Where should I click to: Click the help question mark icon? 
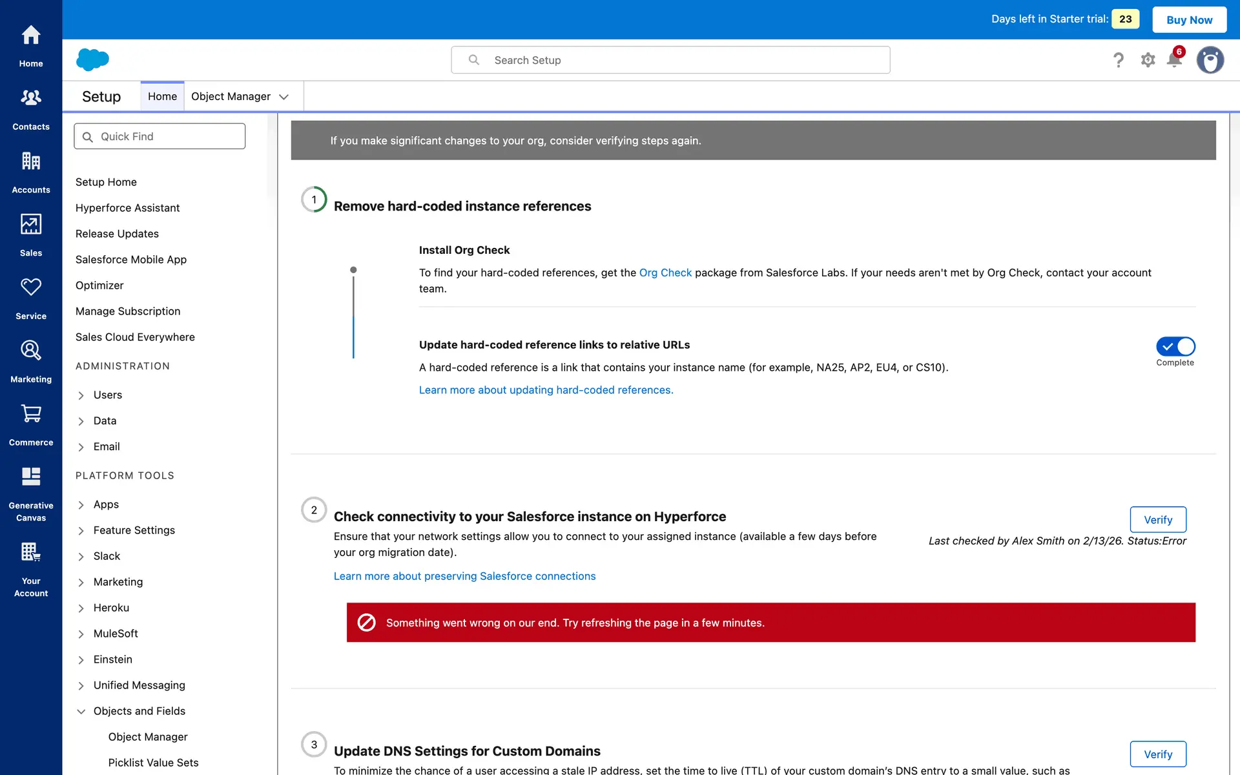(x=1119, y=60)
